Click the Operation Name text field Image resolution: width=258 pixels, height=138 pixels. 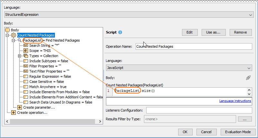tap(193, 46)
